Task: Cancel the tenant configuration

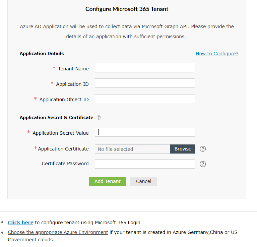Action: pyautogui.click(x=143, y=181)
